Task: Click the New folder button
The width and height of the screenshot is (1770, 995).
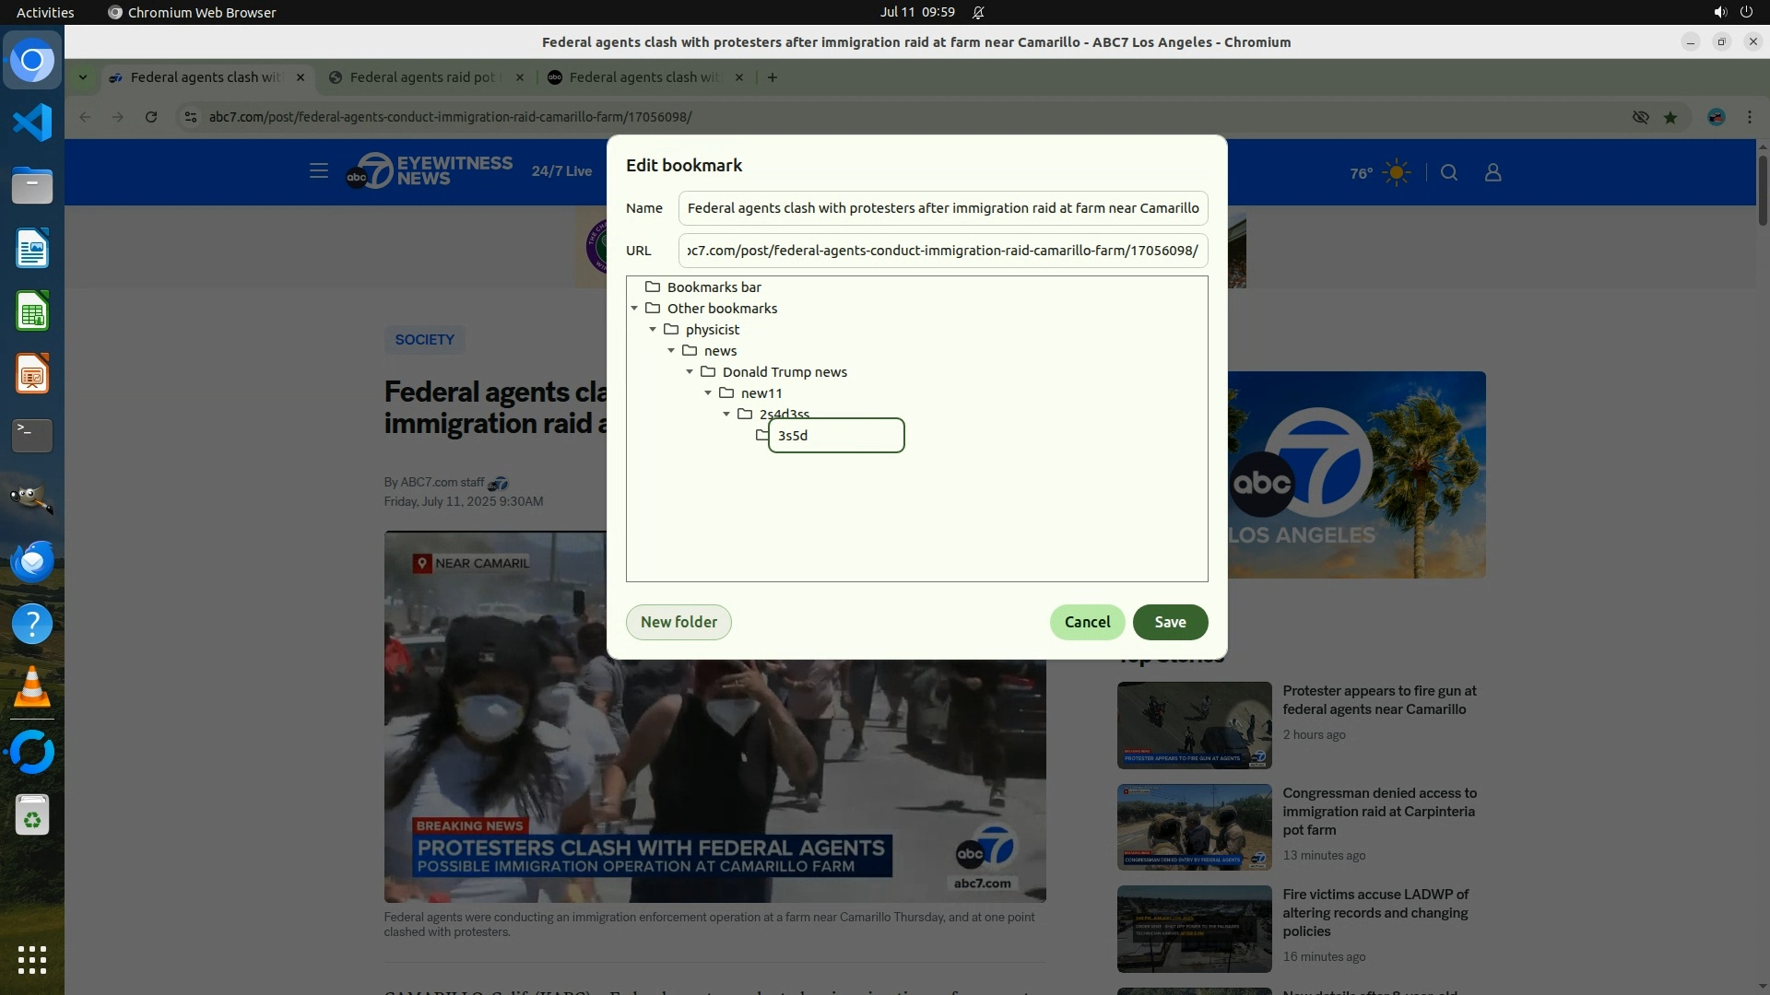Action: (x=678, y=622)
